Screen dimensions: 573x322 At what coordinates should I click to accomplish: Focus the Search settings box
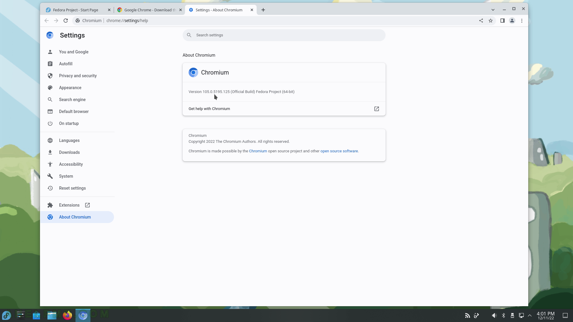[284, 35]
